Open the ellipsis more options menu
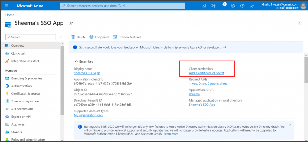Image resolution: width=308 pixels, height=142 pixels. (x=79, y=23)
